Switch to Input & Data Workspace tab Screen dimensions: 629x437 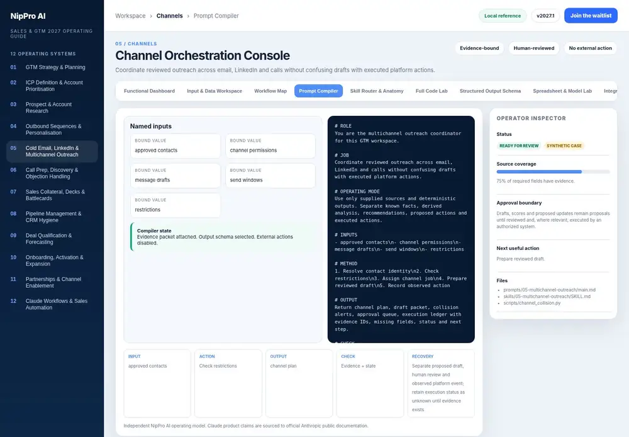point(214,91)
